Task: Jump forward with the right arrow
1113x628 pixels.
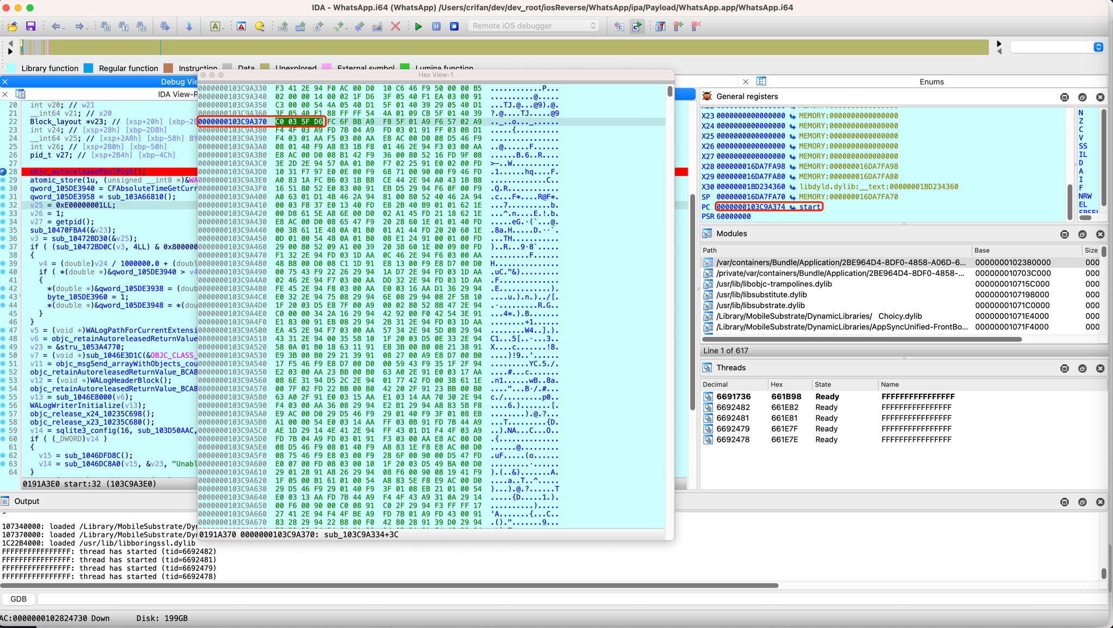Action: coord(79,26)
